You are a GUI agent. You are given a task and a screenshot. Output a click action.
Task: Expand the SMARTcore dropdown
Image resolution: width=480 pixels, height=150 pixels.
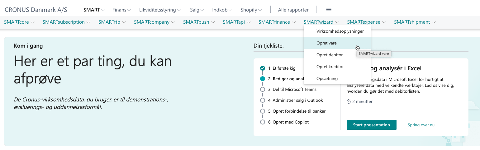click(19, 22)
